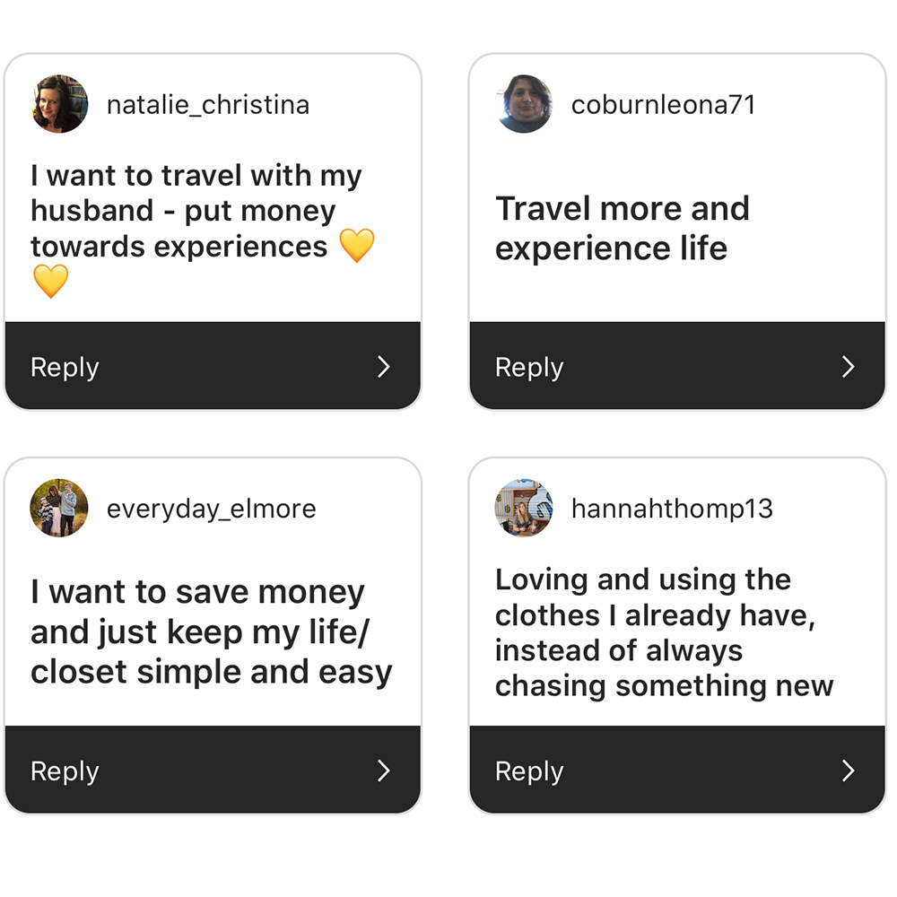The height and width of the screenshot is (897, 897).
Task: Open the hannahthomp13 username link
Action: pyautogui.click(x=672, y=509)
